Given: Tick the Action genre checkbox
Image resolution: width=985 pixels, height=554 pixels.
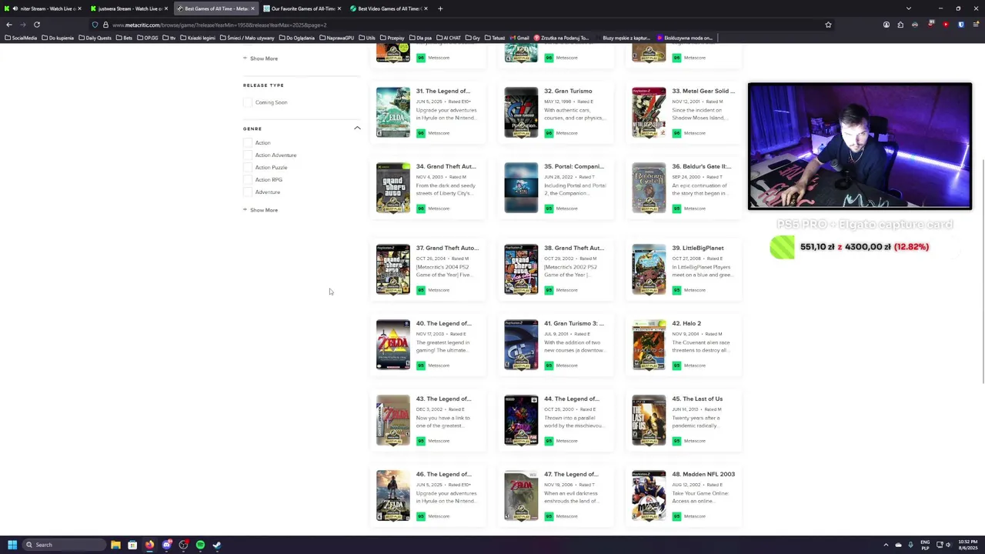Looking at the screenshot, I should tap(247, 142).
